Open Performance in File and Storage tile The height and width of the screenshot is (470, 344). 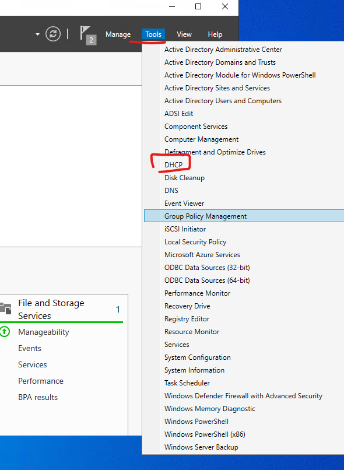coord(41,381)
